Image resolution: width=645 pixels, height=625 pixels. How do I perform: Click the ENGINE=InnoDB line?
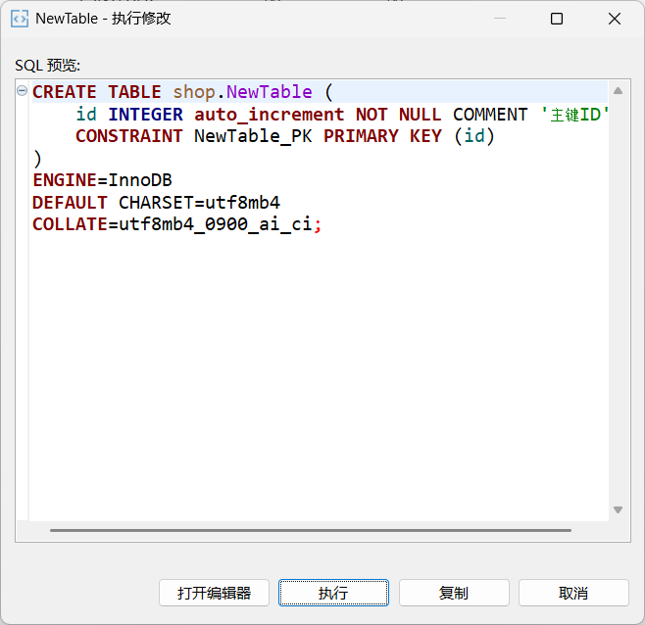(102, 180)
